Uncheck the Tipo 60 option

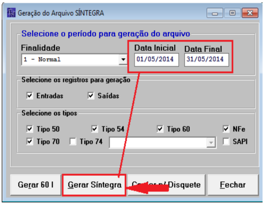tap(160, 129)
